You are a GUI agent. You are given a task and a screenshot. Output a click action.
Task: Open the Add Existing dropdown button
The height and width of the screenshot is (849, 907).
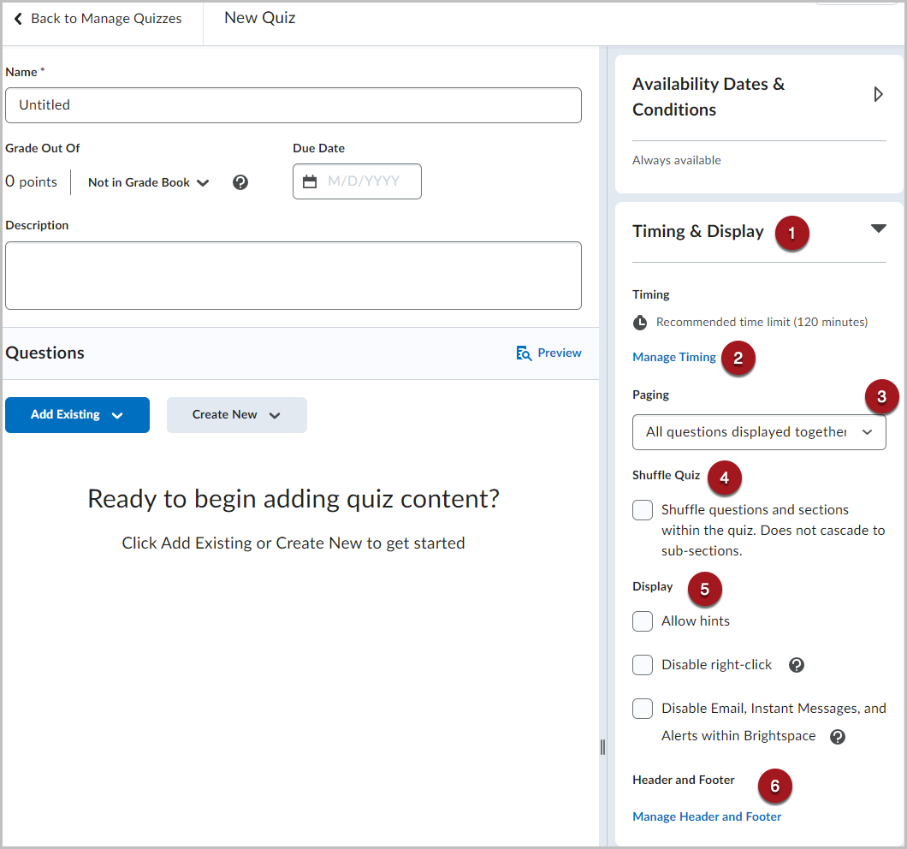[78, 415]
